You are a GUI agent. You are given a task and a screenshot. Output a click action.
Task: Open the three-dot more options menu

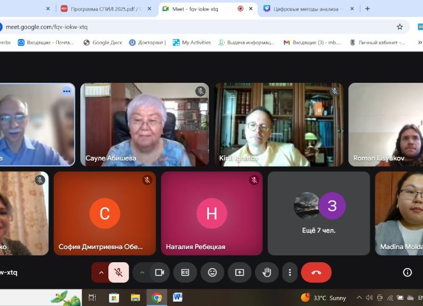[x=289, y=272]
